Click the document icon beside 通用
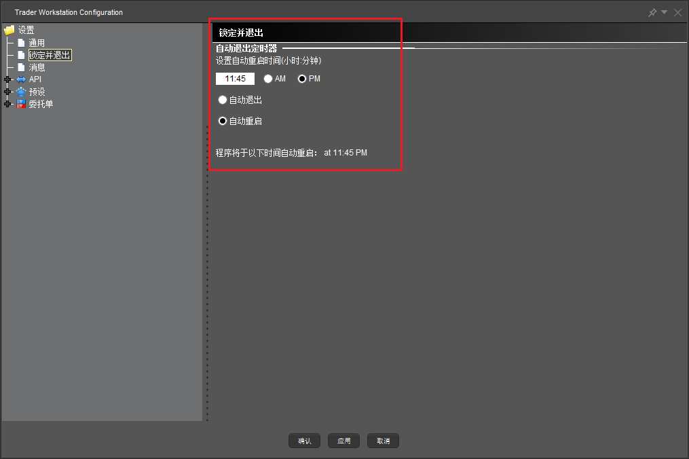The height and width of the screenshot is (459, 689). 21,43
